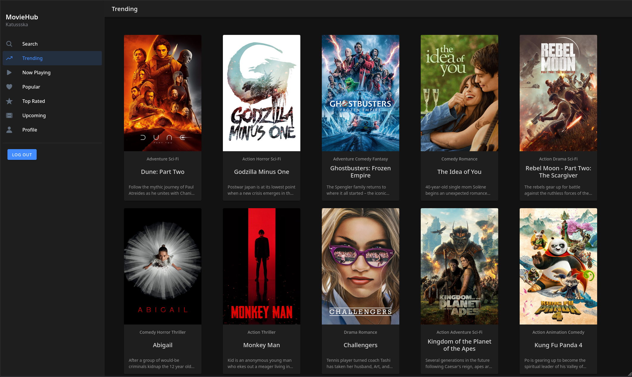Open the Dune: Part Two poster
This screenshot has height=377, width=632.
tap(162, 93)
